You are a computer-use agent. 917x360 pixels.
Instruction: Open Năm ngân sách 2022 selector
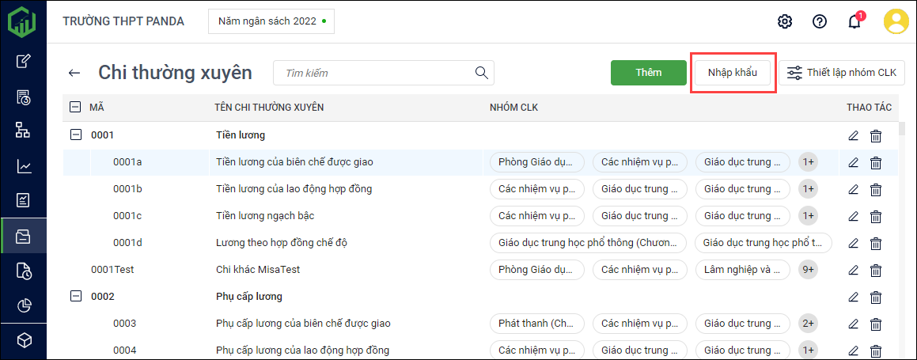point(271,21)
